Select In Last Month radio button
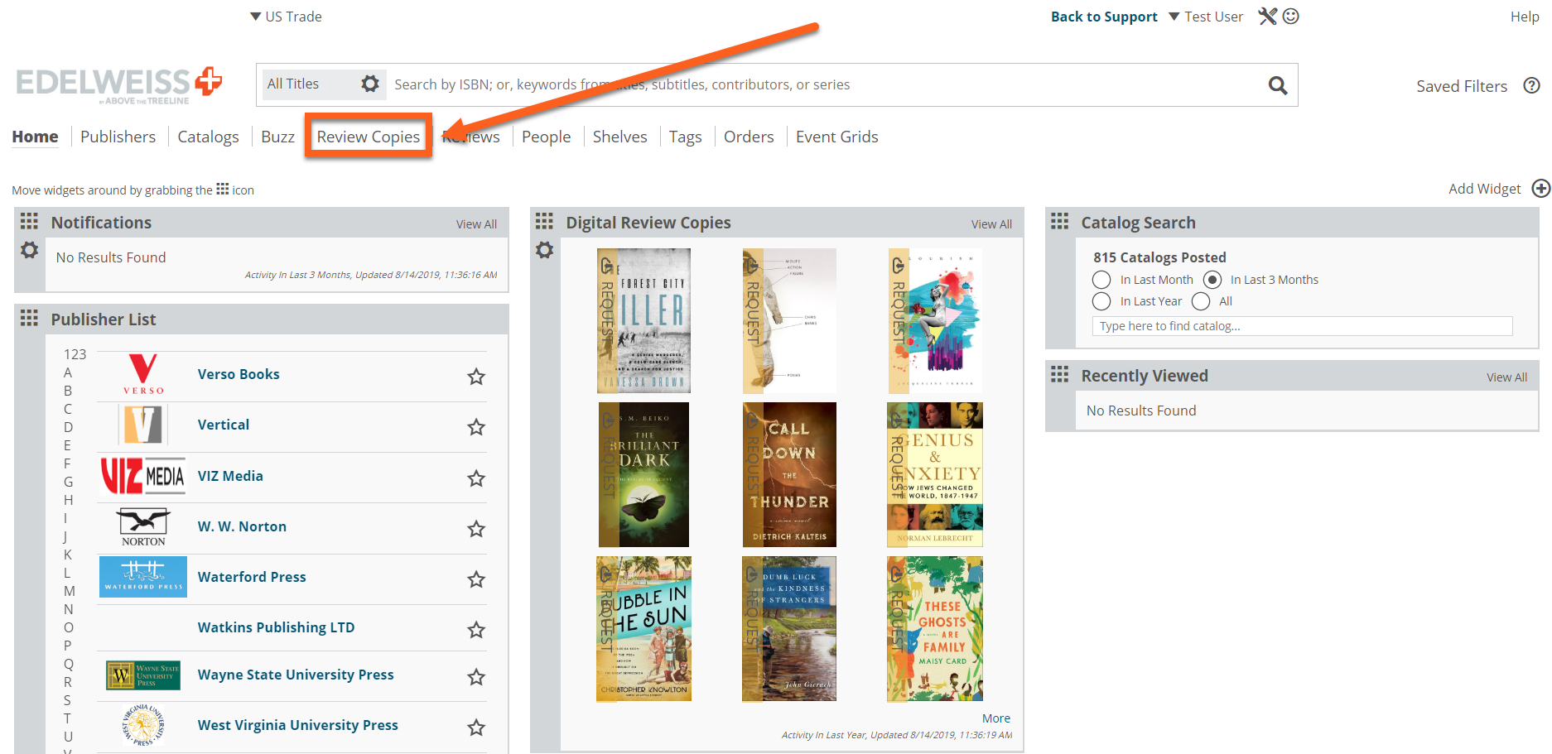 (1101, 280)
